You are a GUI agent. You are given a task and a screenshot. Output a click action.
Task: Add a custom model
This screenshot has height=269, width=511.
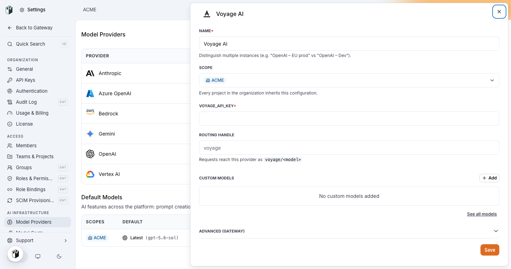(489, 178)
